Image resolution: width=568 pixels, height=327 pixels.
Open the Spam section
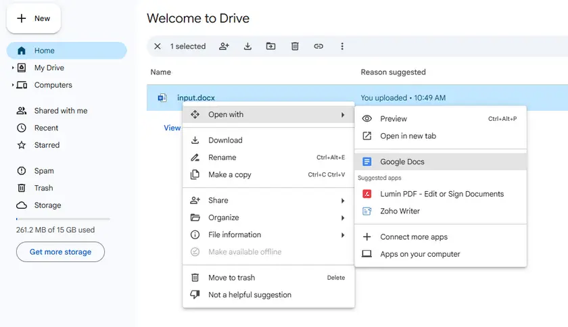(x=44, y=171)
